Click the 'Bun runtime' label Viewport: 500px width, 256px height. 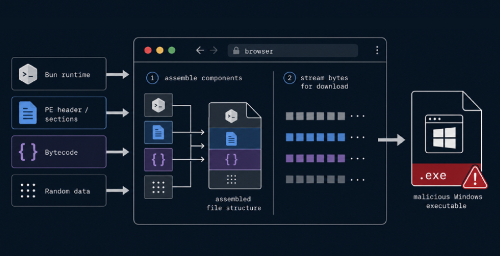click(x=67, y=75)
